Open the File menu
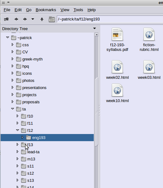The image size is (163, 188). tap(7, 10)
